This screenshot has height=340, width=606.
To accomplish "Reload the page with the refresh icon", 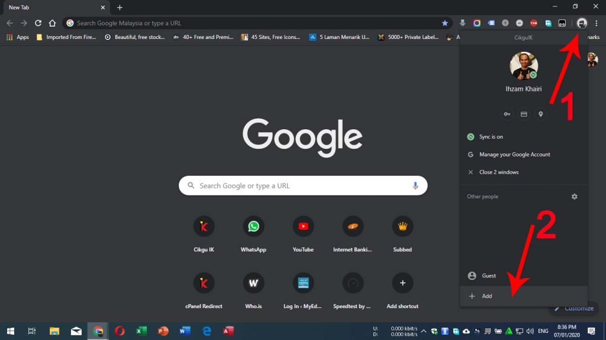I will point(38,23).
